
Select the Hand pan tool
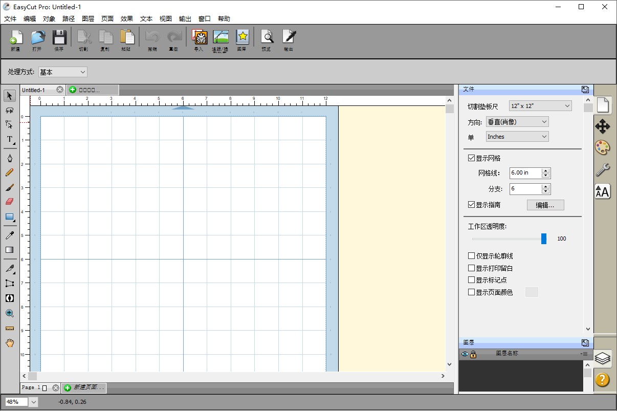(10, 342)
